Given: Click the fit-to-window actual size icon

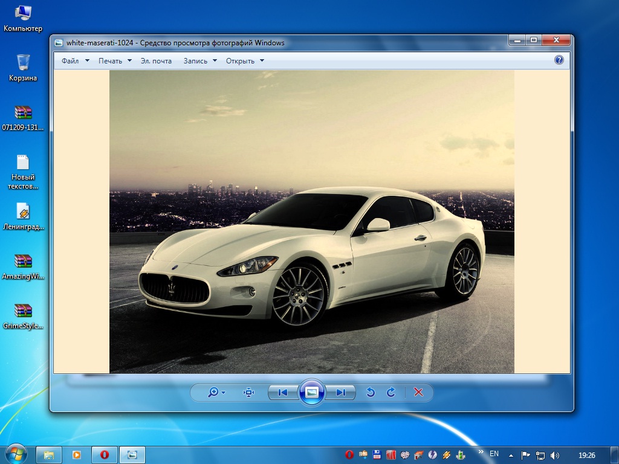Looking at the screenshot, I should (x=248, y=393).
